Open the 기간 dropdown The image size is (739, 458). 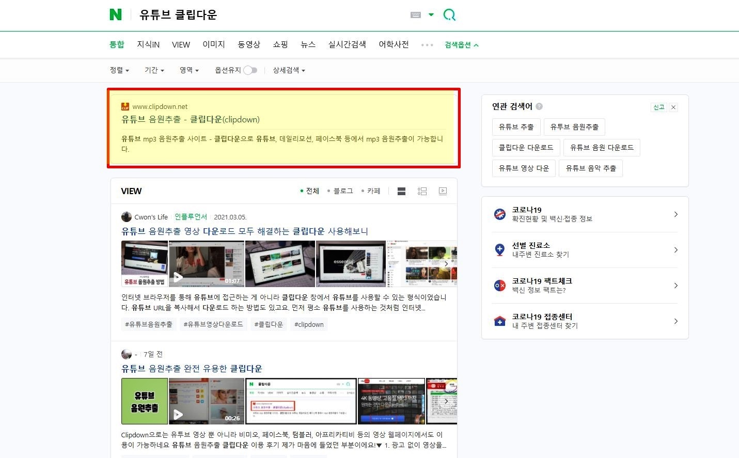click(154, 70)
